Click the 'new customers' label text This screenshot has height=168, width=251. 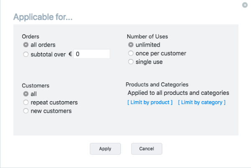(x=51, y=111)
